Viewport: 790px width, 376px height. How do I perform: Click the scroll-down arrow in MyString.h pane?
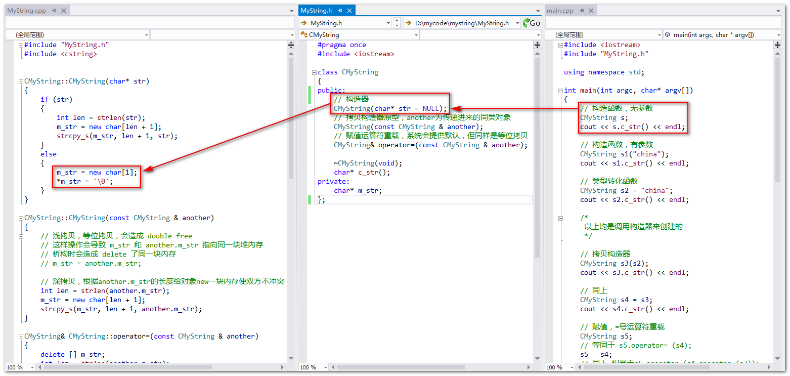pyautogui.click(x=537, y=359)
